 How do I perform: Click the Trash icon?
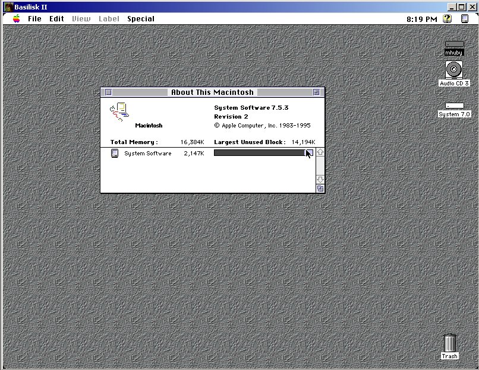tap(450, 343)
